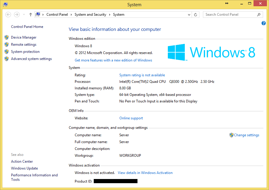
Task: Click the Windows is not activated text
Action: click(95, 173)
